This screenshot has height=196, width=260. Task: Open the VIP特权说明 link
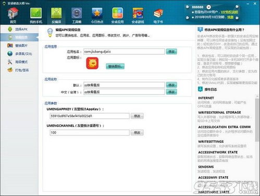click(x=229, y=12)
